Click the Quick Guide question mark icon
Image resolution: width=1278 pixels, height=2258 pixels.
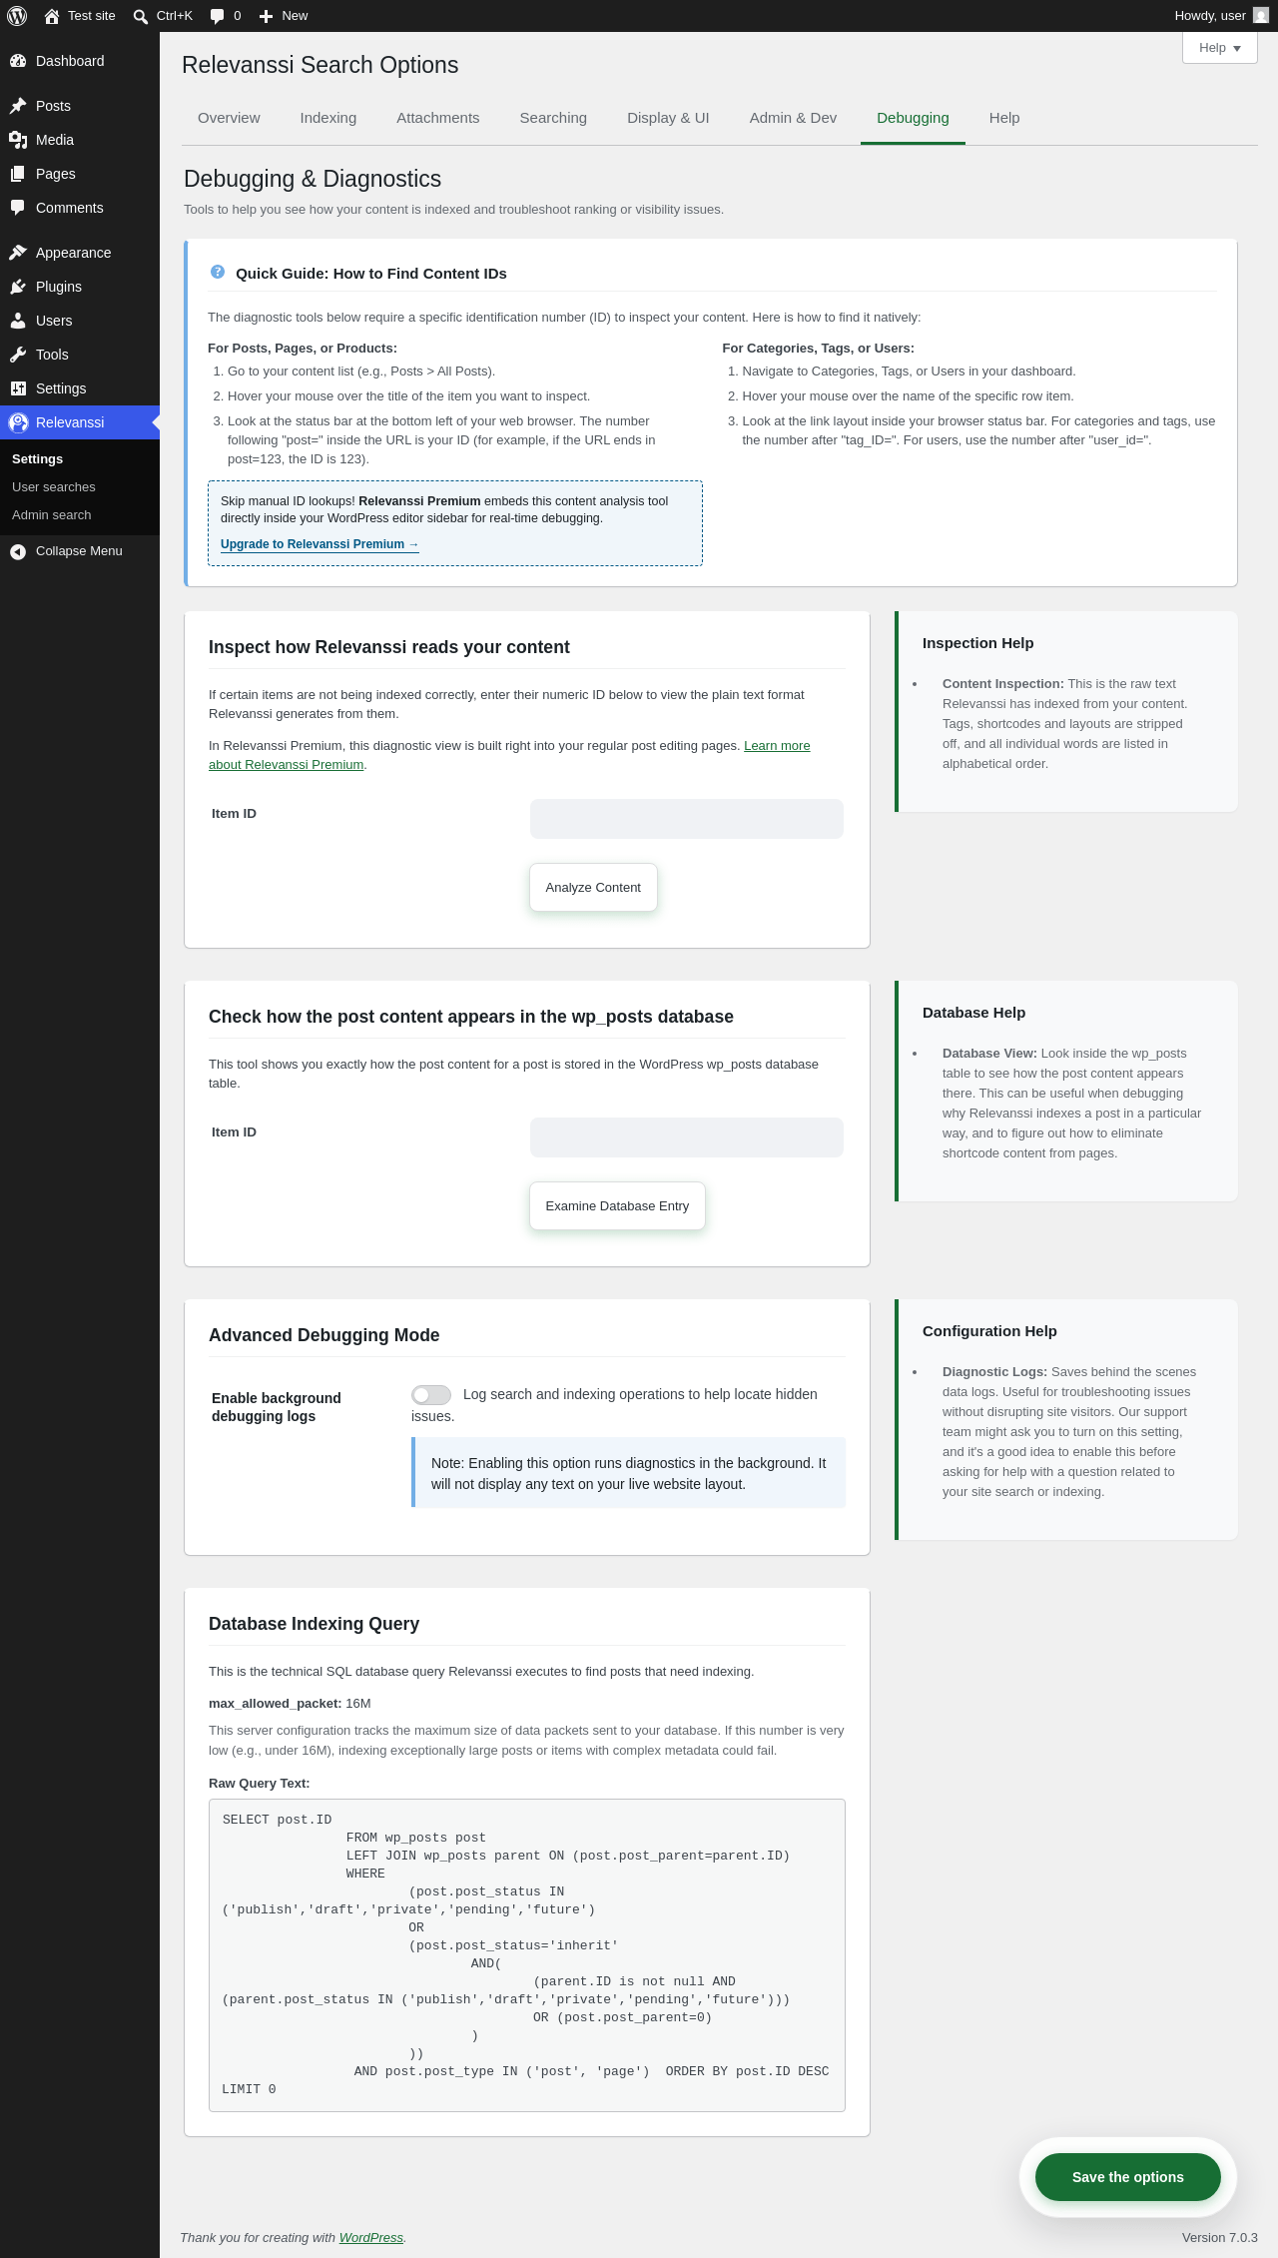[218, 272]
